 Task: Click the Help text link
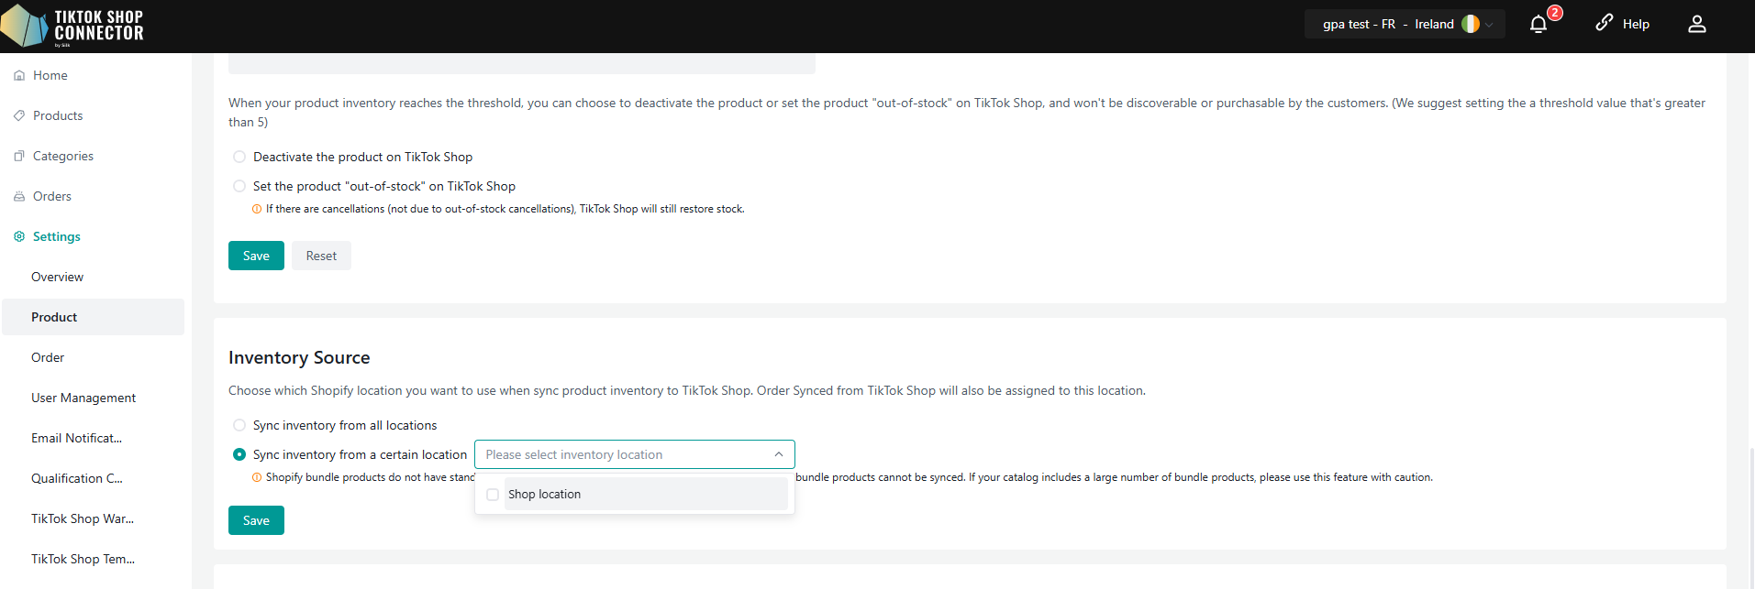point(1636,24)
